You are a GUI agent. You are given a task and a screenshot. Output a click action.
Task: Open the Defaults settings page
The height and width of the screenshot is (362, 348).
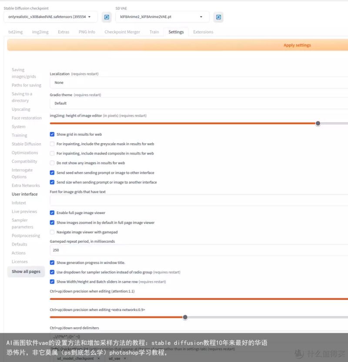[x=20, y=244]
